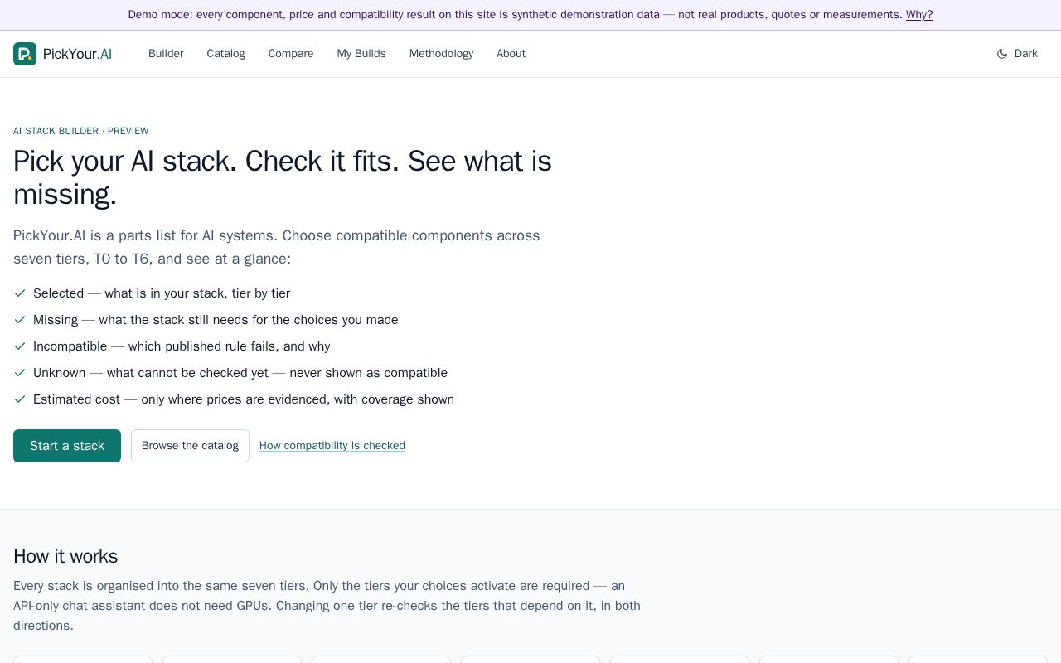
Task: Click the checkmark beside Missing
Action: click(20, 320)
